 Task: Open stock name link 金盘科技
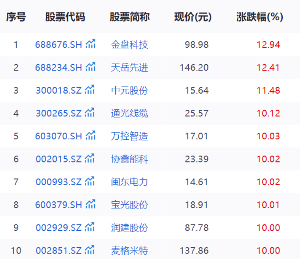[x=130, y=45]
